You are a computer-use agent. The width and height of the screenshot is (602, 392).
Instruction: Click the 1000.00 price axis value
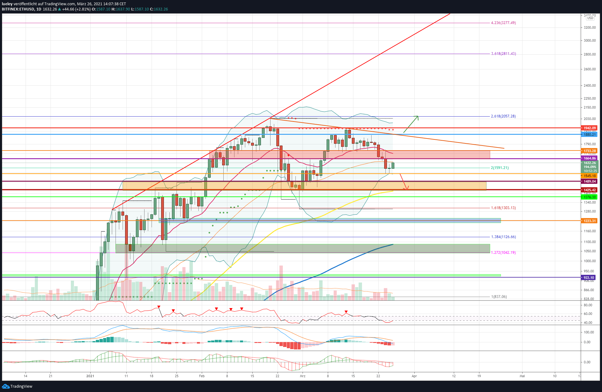pos(590,261)
